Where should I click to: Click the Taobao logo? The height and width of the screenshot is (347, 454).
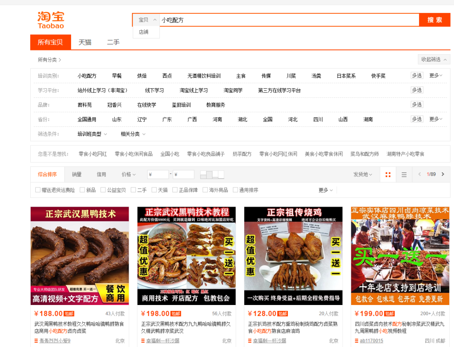(x=51, y=20)
